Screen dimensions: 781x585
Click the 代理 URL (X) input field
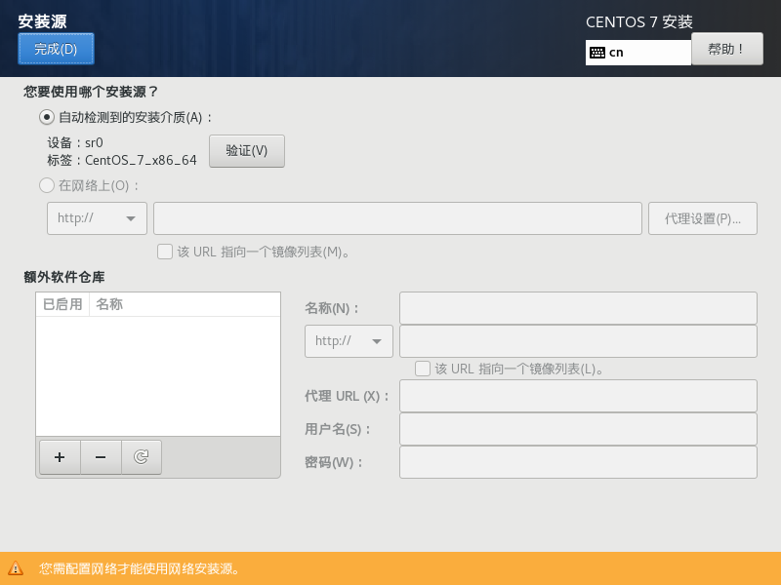coord(578,396)
